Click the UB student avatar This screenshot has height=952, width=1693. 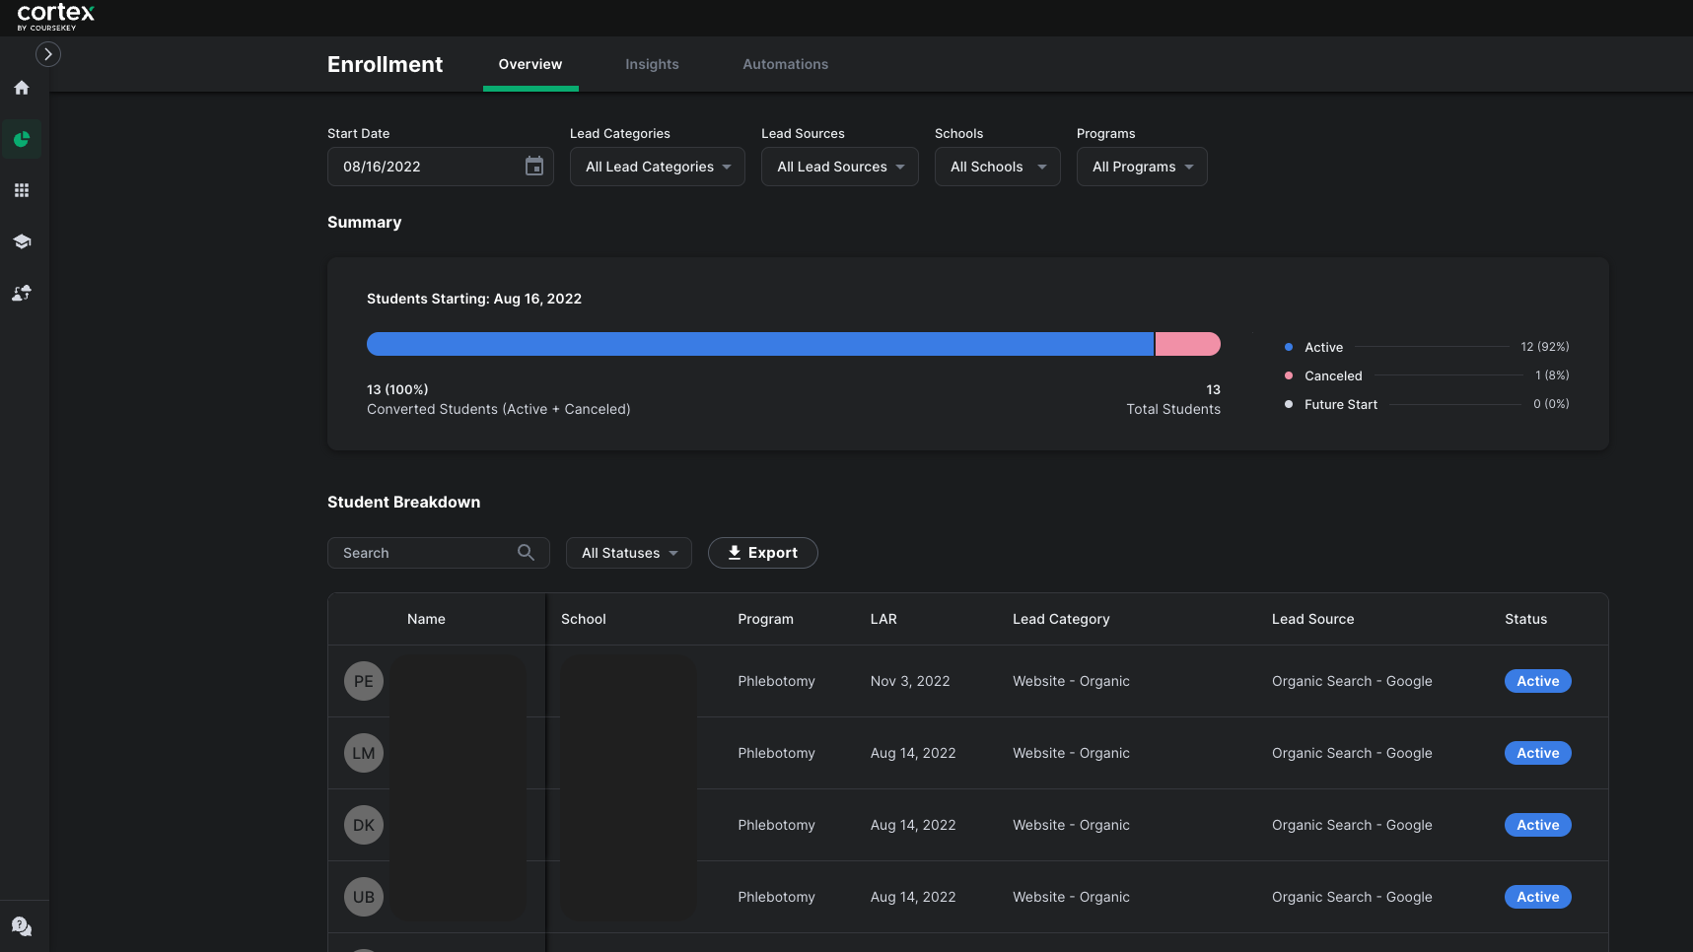pyautogui.click(x=364, y=897)
